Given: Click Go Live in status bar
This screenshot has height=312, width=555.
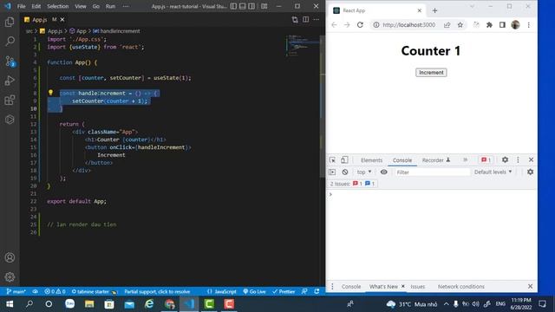Looking at the screenshot, I should [x=254, y=291].
